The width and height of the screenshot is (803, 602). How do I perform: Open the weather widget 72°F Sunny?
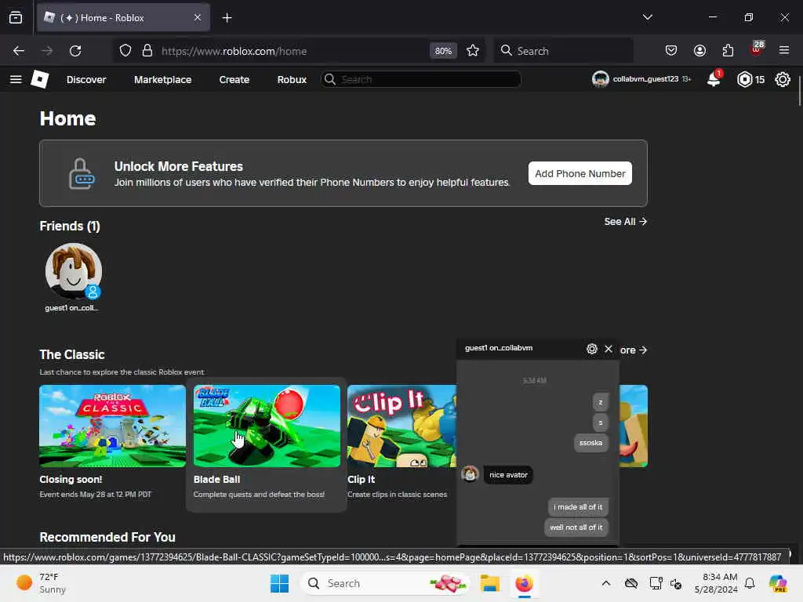41,583
